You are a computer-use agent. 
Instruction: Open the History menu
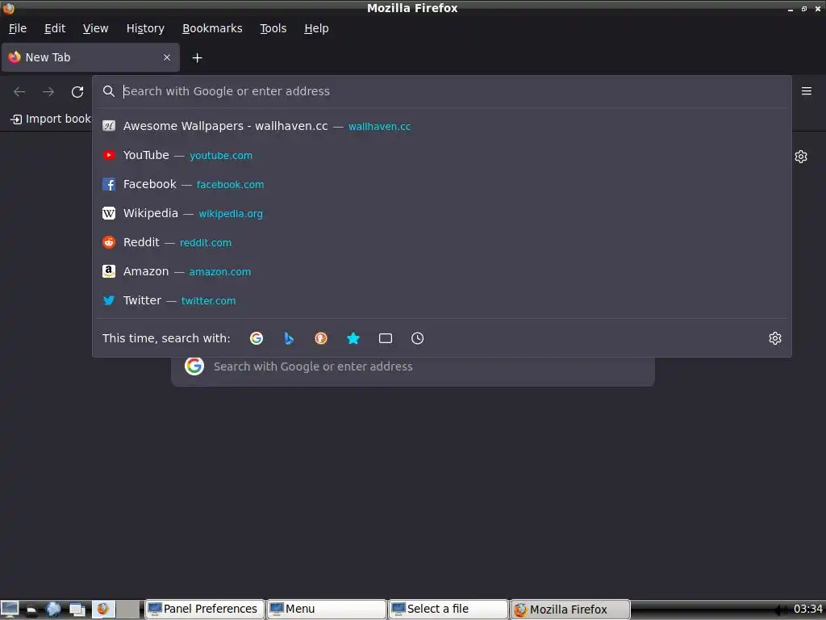(x=145, y=28)
